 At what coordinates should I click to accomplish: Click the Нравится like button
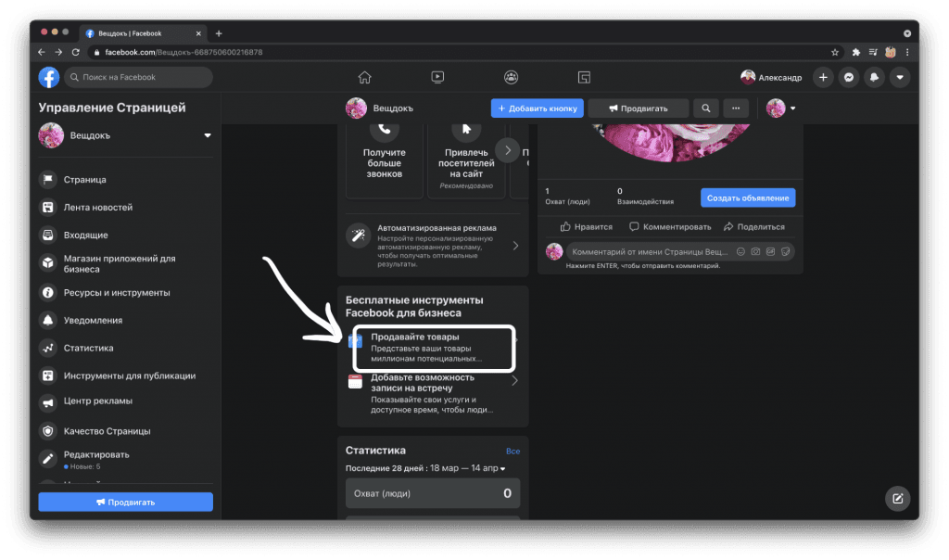(x=586, y=227)
